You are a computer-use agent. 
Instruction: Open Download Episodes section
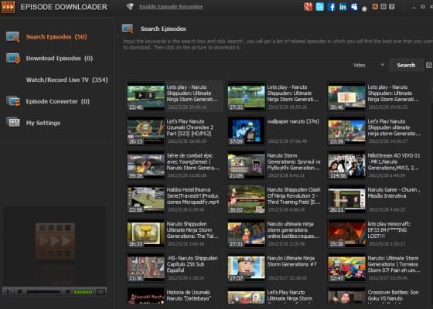click(x=60, y=58)
